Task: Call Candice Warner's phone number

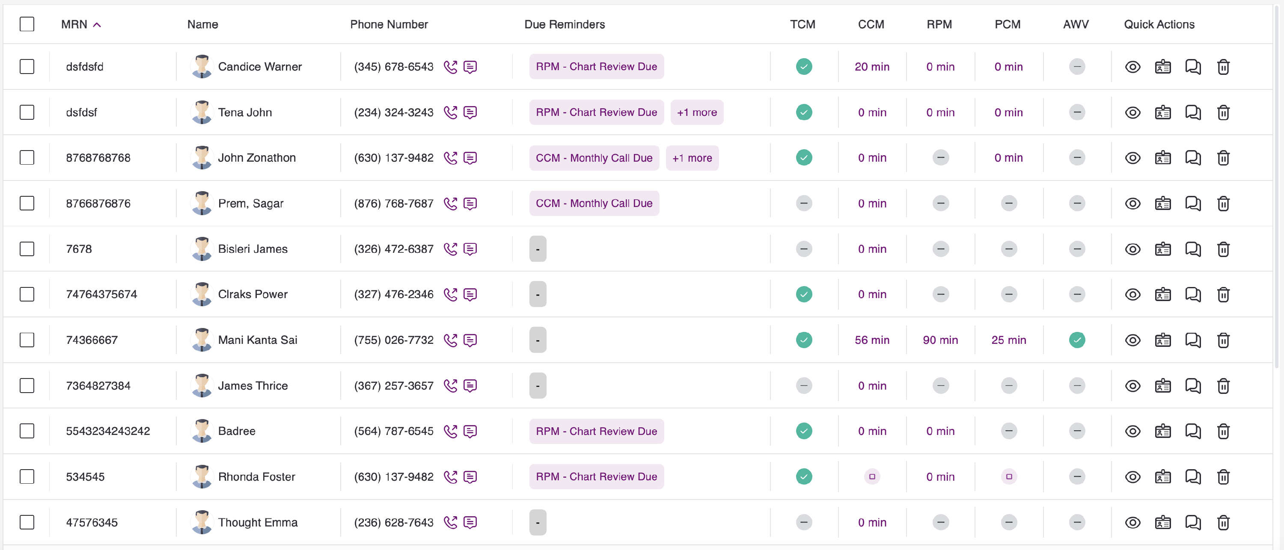Action: coord(450,67)
